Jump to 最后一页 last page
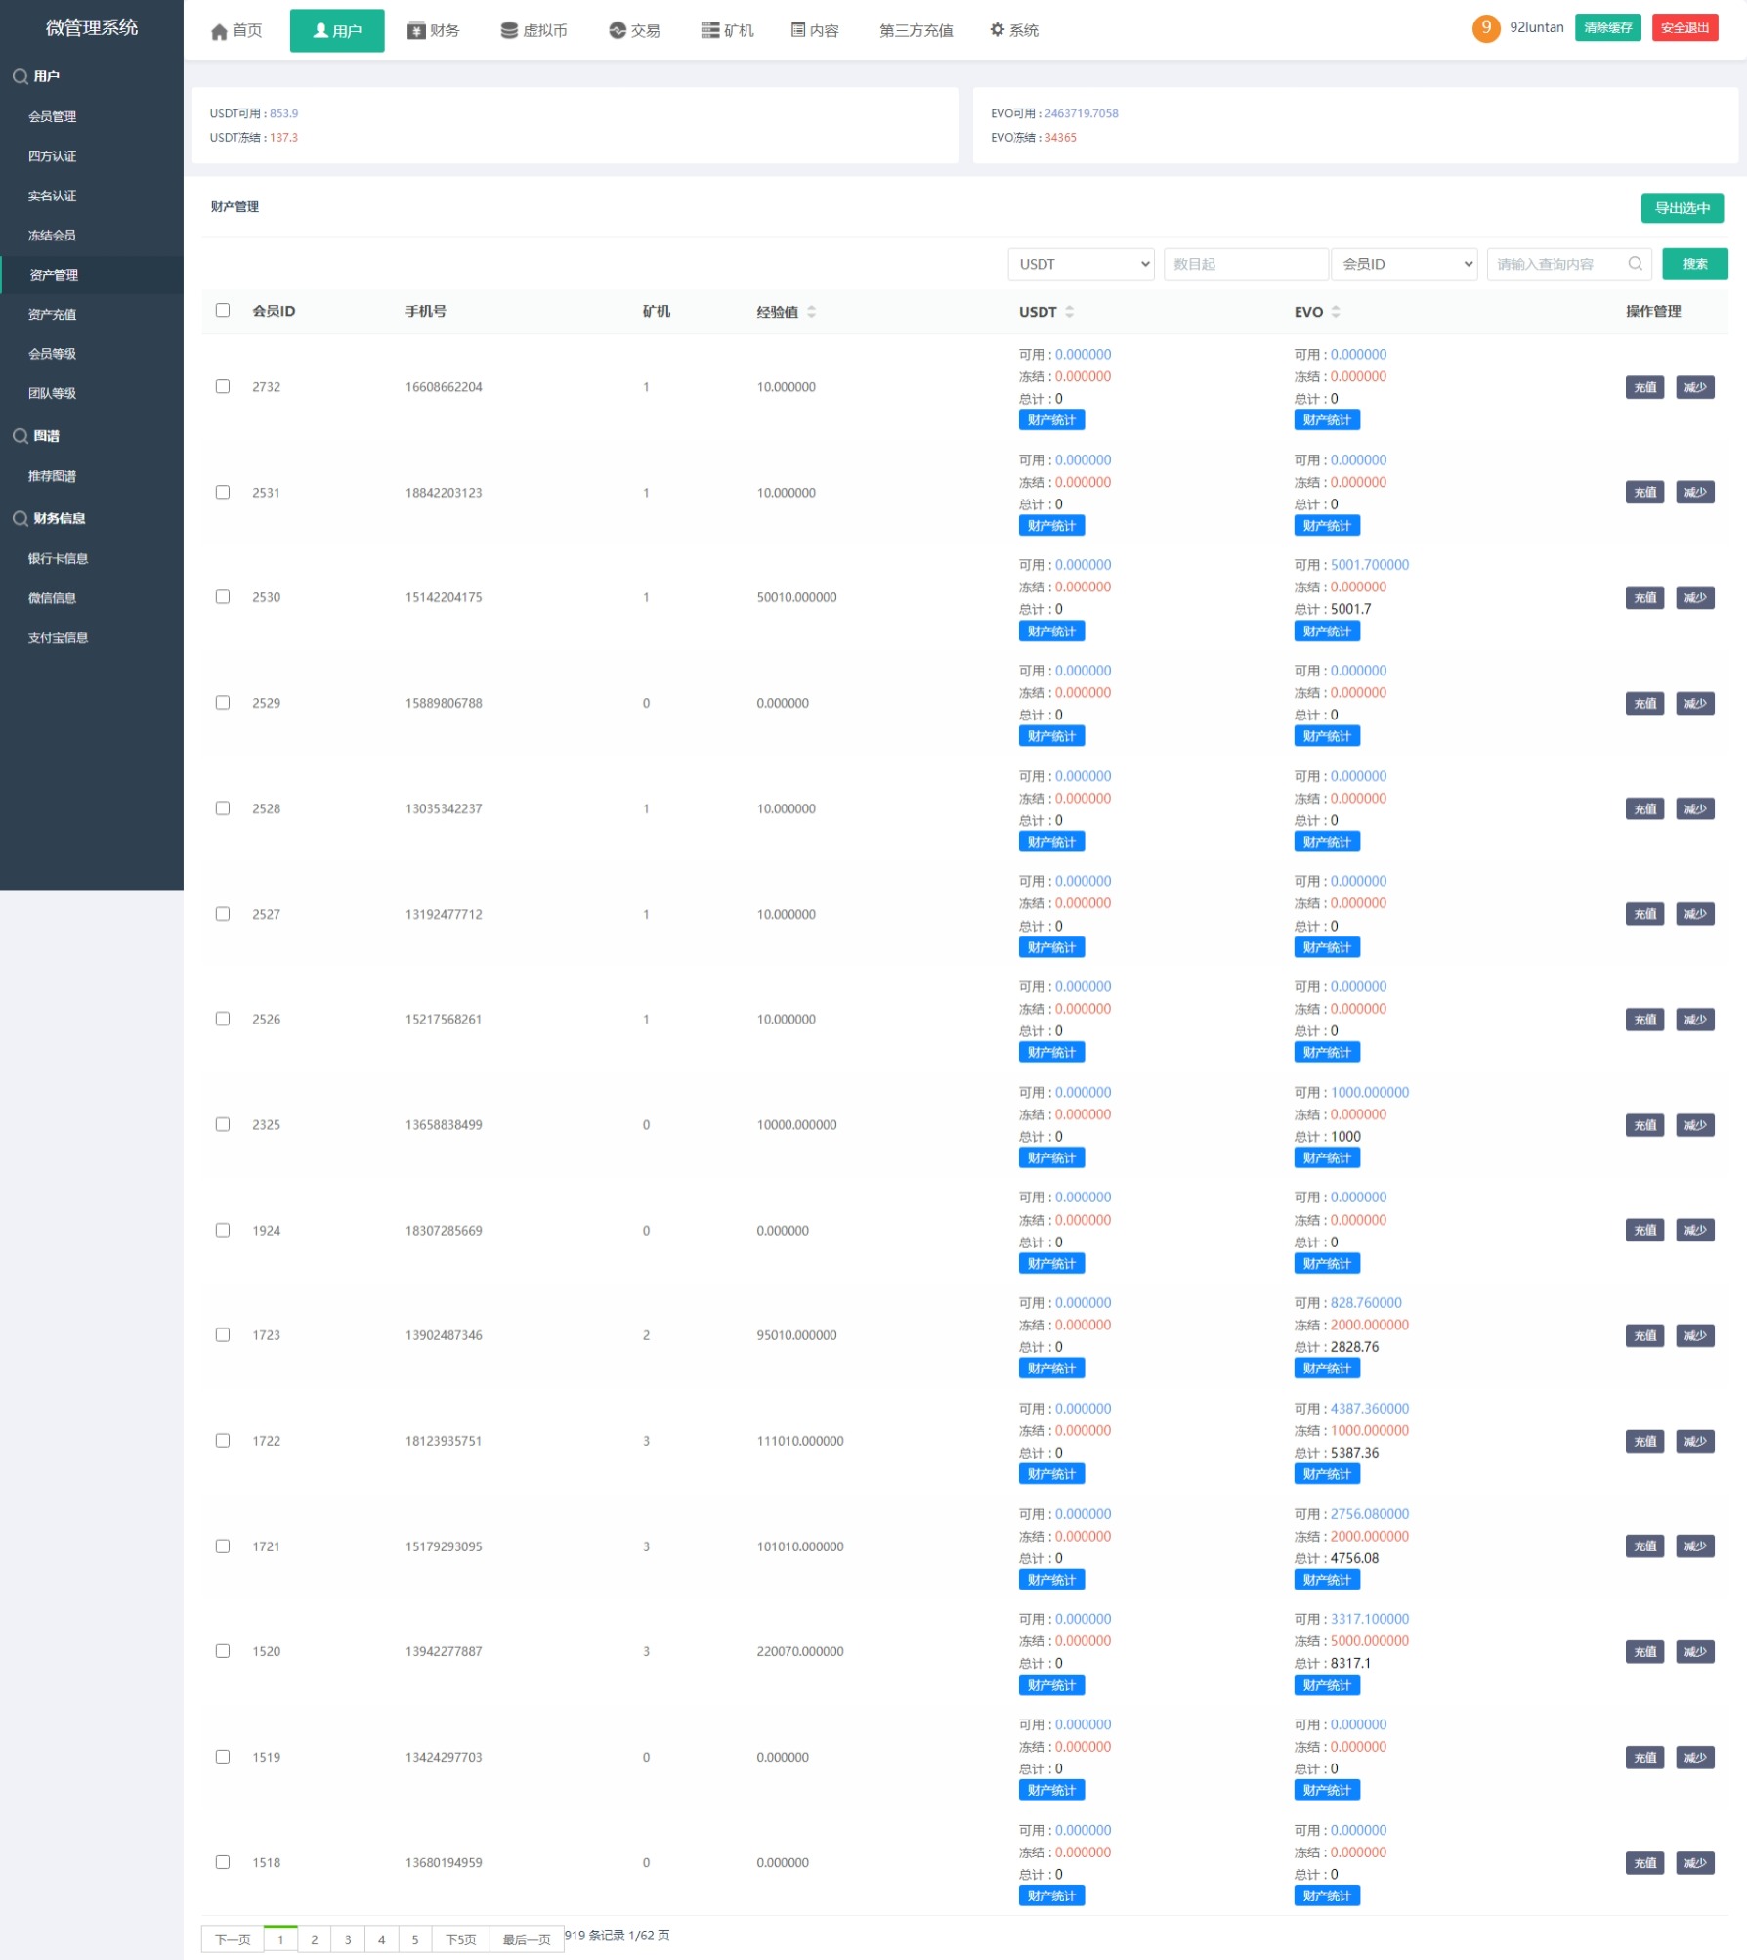 (x=527, y=1939)
